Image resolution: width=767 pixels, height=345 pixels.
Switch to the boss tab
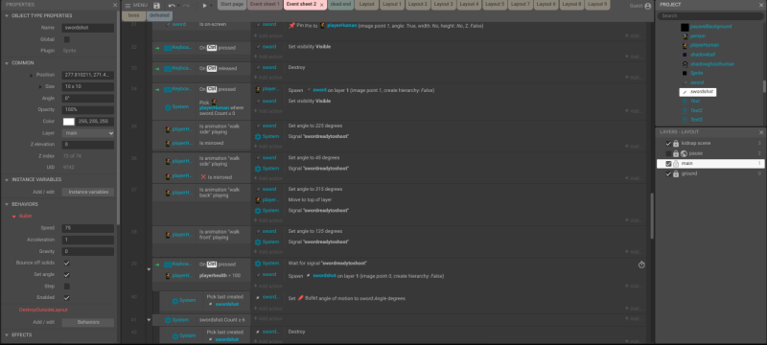(x=133, y=15)
